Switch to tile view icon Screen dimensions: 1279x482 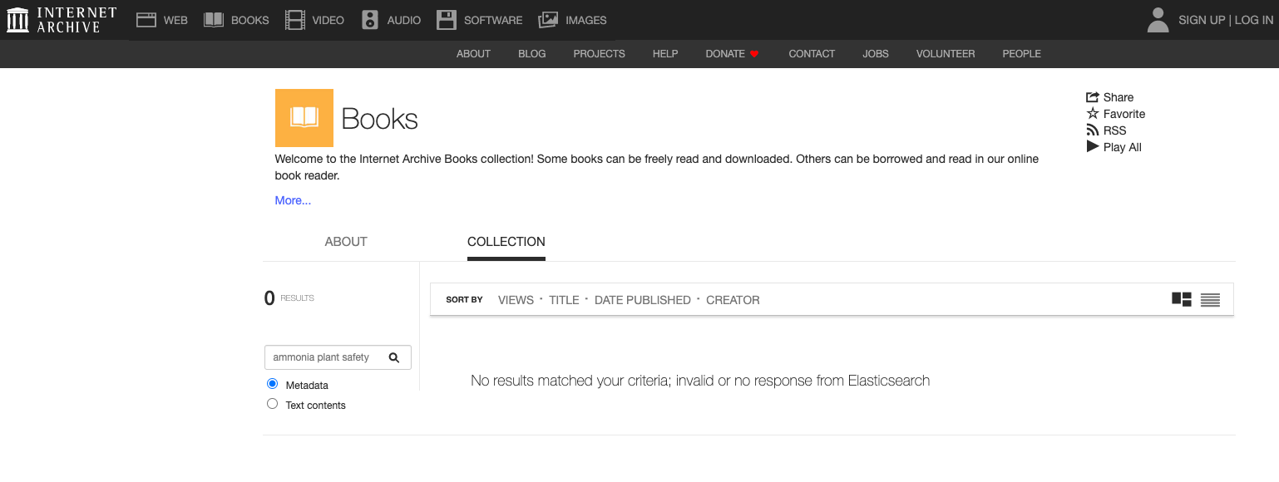(1182, 299)
